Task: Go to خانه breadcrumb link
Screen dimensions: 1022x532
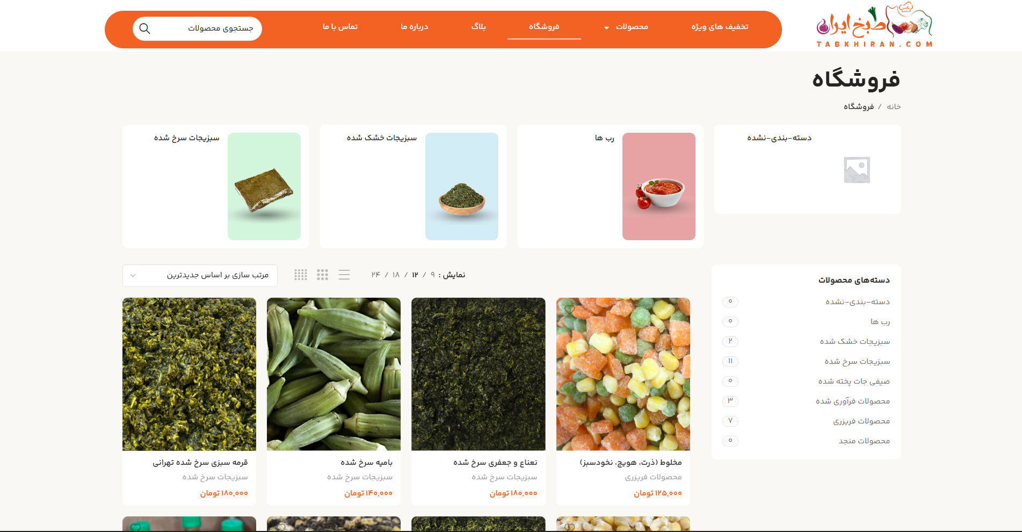Action: click(894, 106)
